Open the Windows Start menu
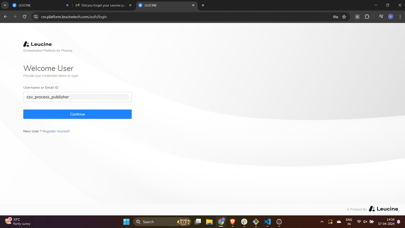This screenshot has width=405, height=228. click(x=126, y=222)
